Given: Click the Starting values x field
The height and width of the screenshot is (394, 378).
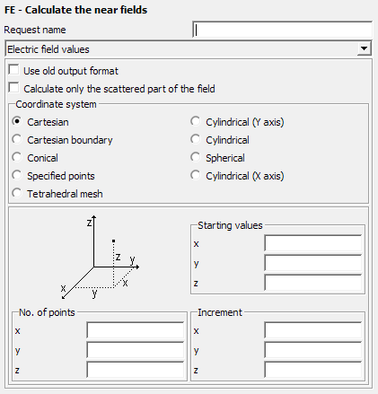Looking at the screenshot, I should [x=313, y=243].
